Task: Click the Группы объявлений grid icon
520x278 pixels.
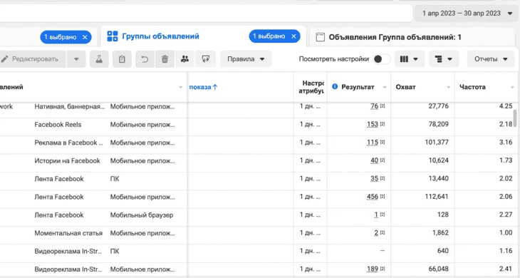Action: (x=113, y=36)
